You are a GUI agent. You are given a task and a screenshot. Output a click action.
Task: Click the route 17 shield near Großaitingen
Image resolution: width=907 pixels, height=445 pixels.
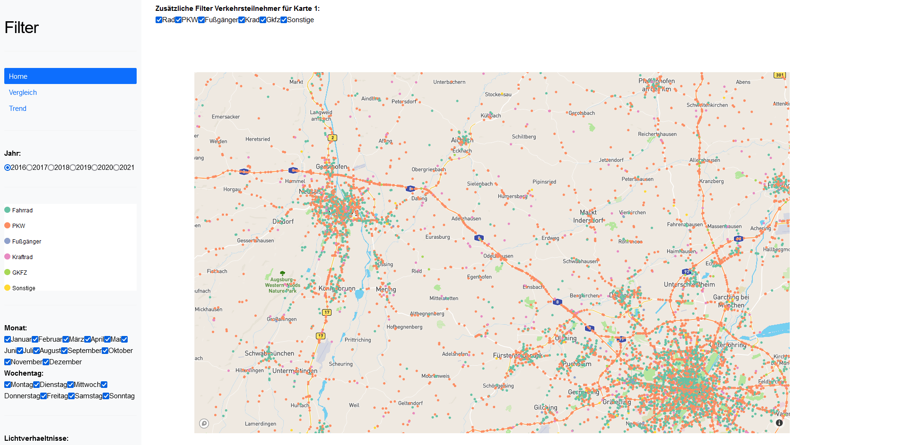pyautogui.click(x=327, y=312)
